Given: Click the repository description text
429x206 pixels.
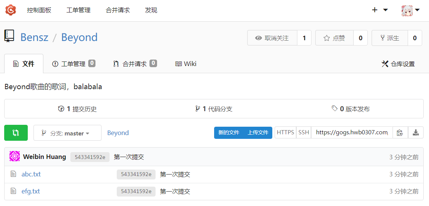Looking at the screenshot, I should 53,87.
